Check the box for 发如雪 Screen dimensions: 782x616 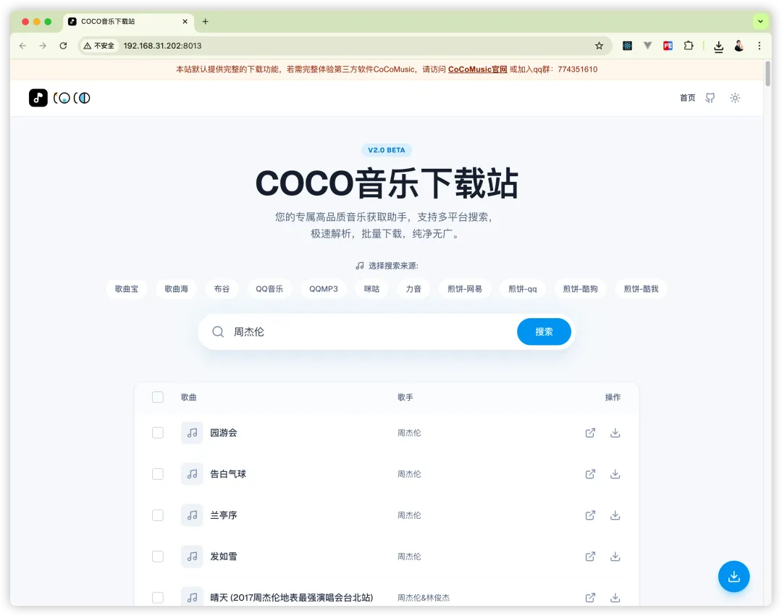[158, 556]
